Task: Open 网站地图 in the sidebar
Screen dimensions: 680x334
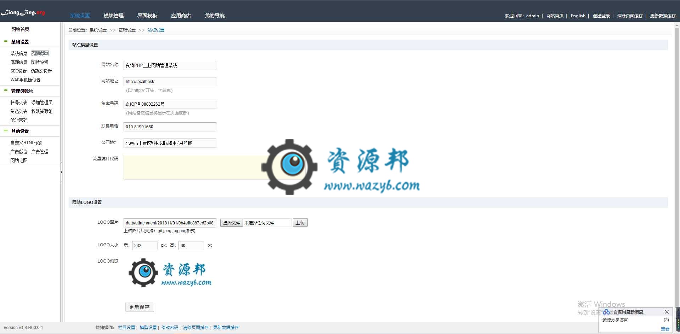Action: coord(19,160)
